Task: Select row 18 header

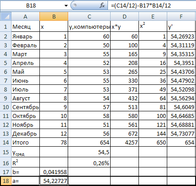Action: [6, 181]
